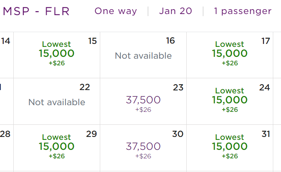Click the +$26 fee under January 30
This screenshot has height=172, width=281.
[143, 156]
